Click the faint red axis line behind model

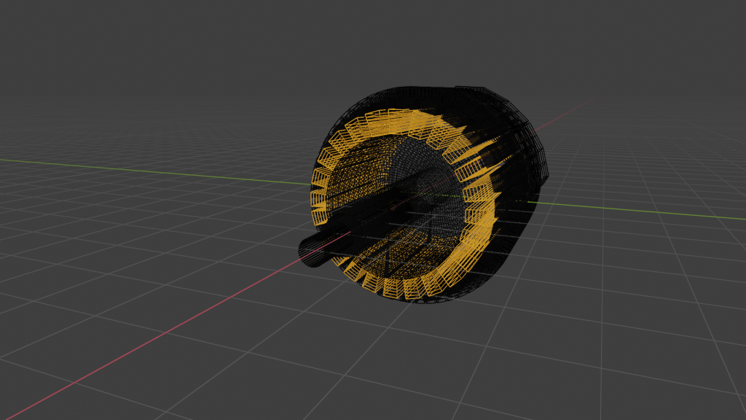576,109
